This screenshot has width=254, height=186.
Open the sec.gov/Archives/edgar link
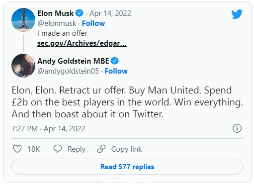pyautogui.click(x=82, y=43)
